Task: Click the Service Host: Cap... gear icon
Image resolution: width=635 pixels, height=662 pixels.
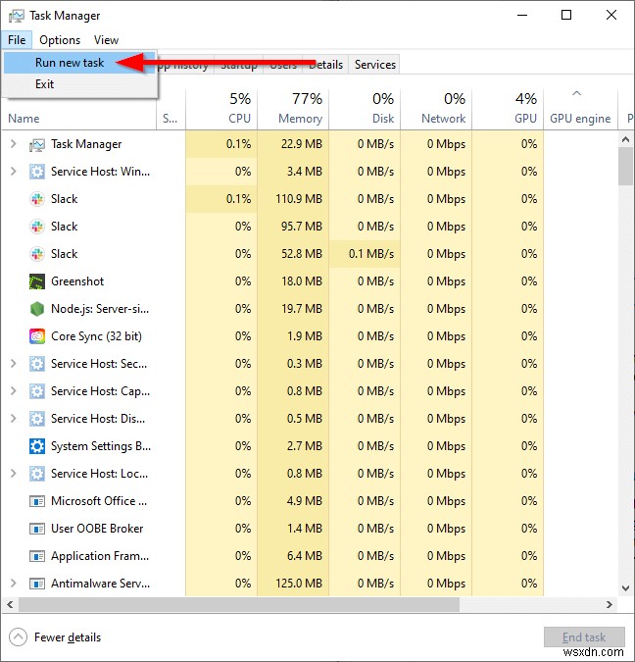Action: (37, 391)
